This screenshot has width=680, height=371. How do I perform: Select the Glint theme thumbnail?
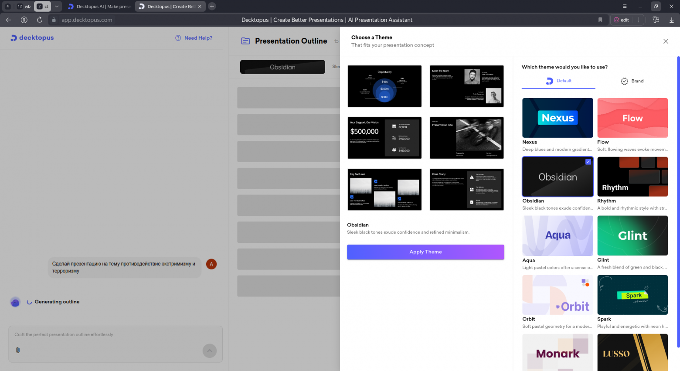(x=632, y=235)
